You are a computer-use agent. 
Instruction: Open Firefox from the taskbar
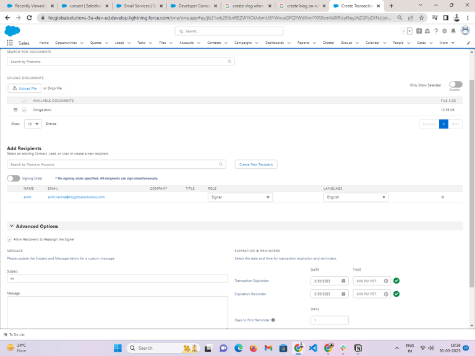[x=253, y=348]
